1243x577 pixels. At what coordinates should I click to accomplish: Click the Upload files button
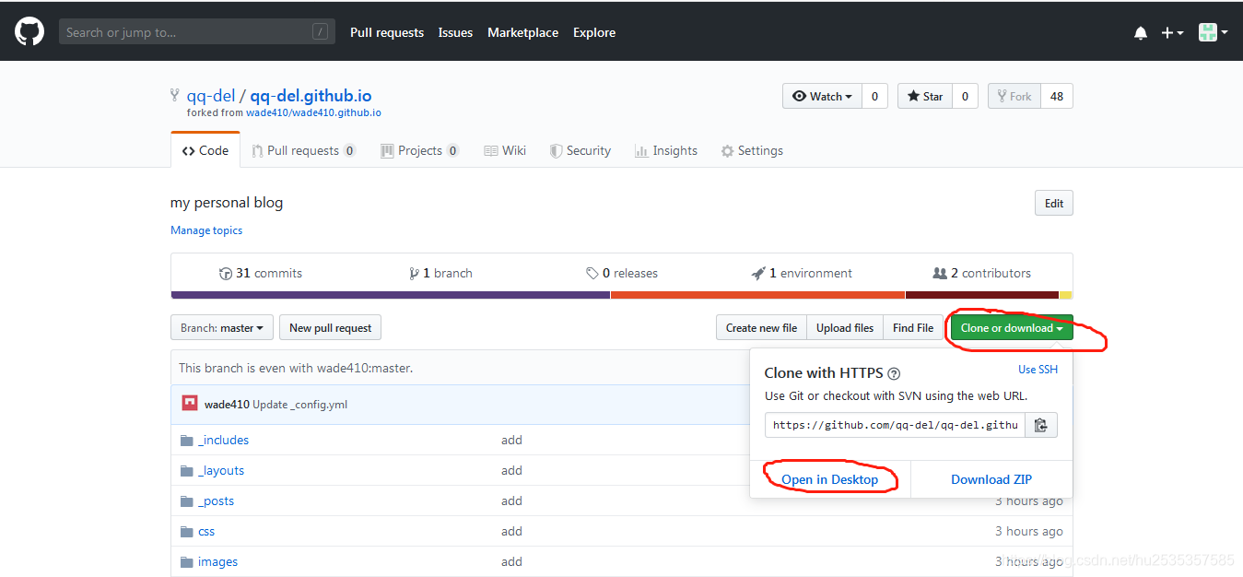pos(845,327)
